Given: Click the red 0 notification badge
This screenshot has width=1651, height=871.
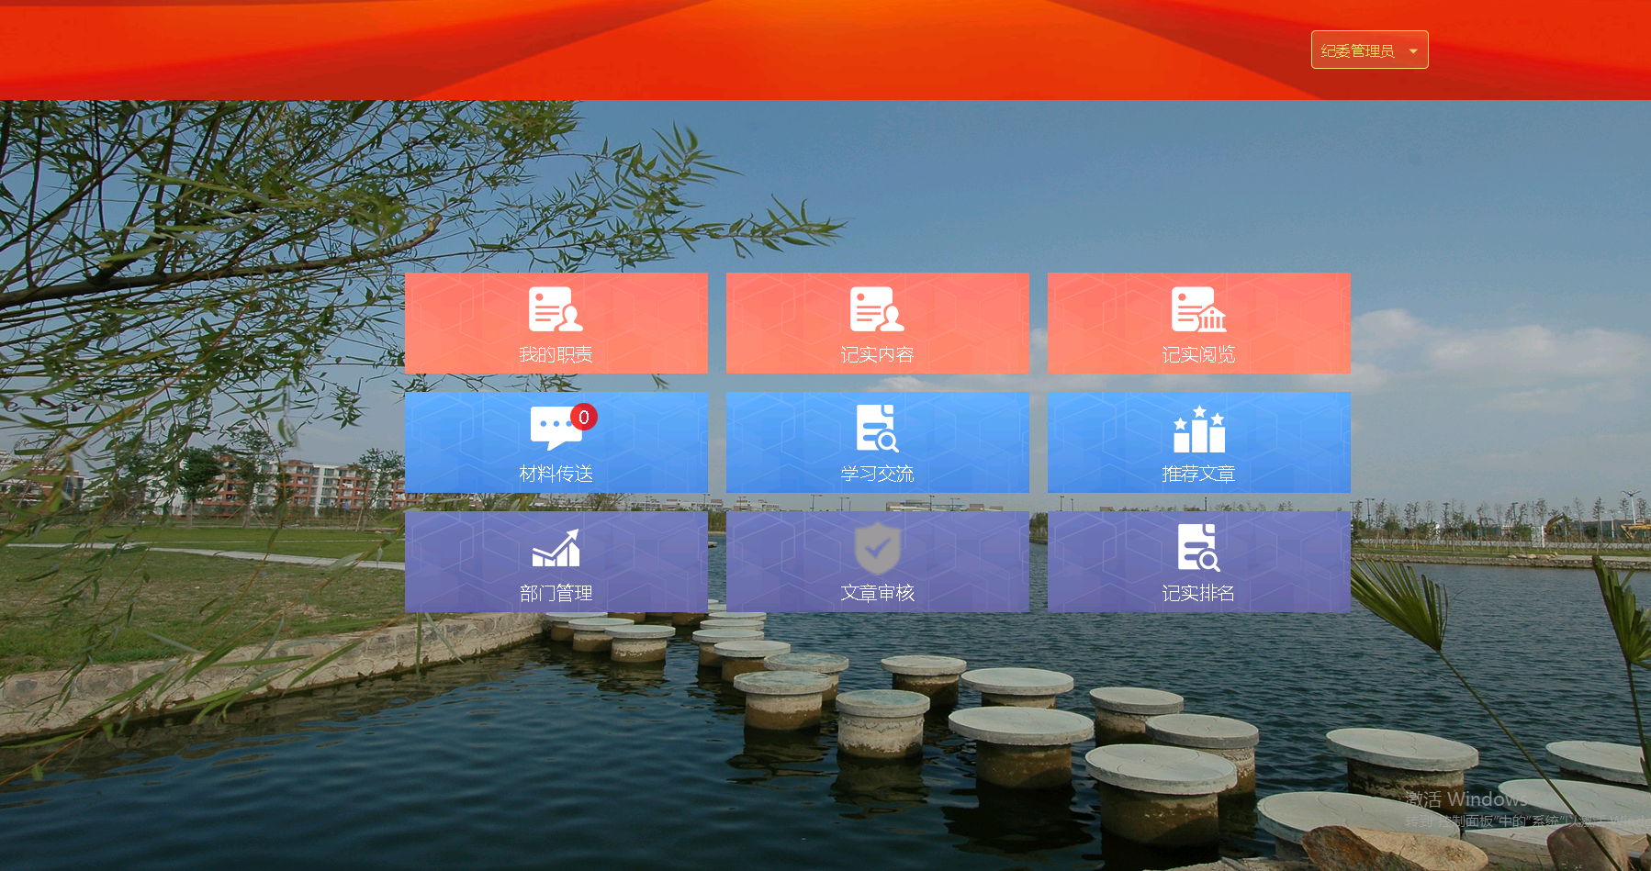Looking at the screenshot, I should point(584,418).
